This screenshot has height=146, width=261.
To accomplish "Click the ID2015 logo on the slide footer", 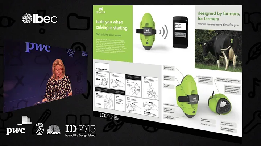I will coord(109,116).
